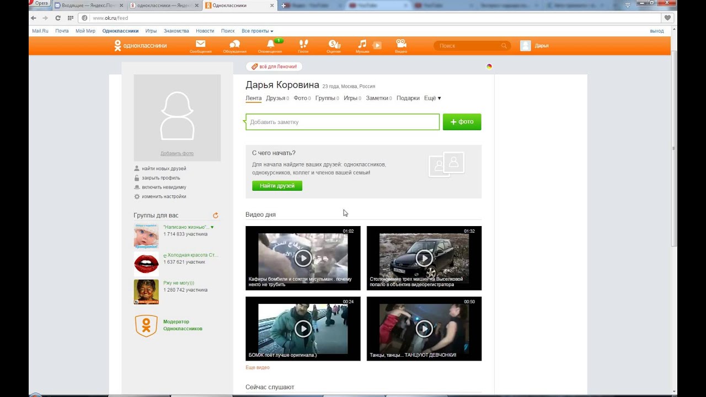This screenshot has width=706, height=397.
Task: Click browser back arrow
Action: coord(34,18)
